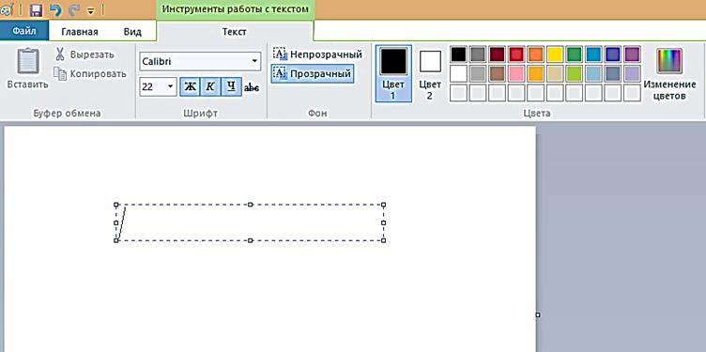The image size is (706, 352).
Task: Toggle underline Ч formatting
Action: click(x=231, y=87)
